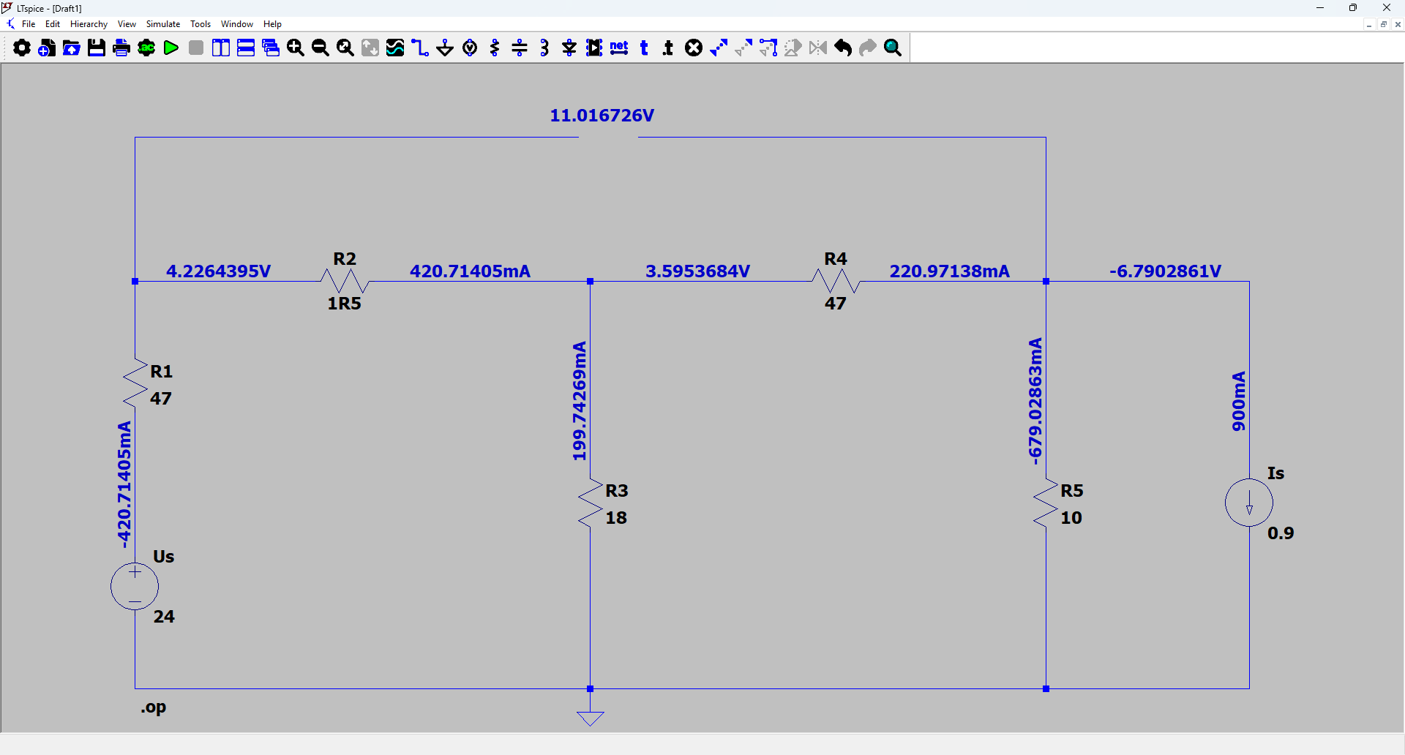Click the .op directive text on schematic

tap(154, 707)
